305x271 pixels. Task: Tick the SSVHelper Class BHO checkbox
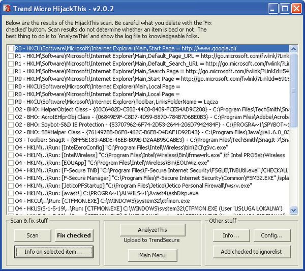pyautogui.click(x=11, y=132)
